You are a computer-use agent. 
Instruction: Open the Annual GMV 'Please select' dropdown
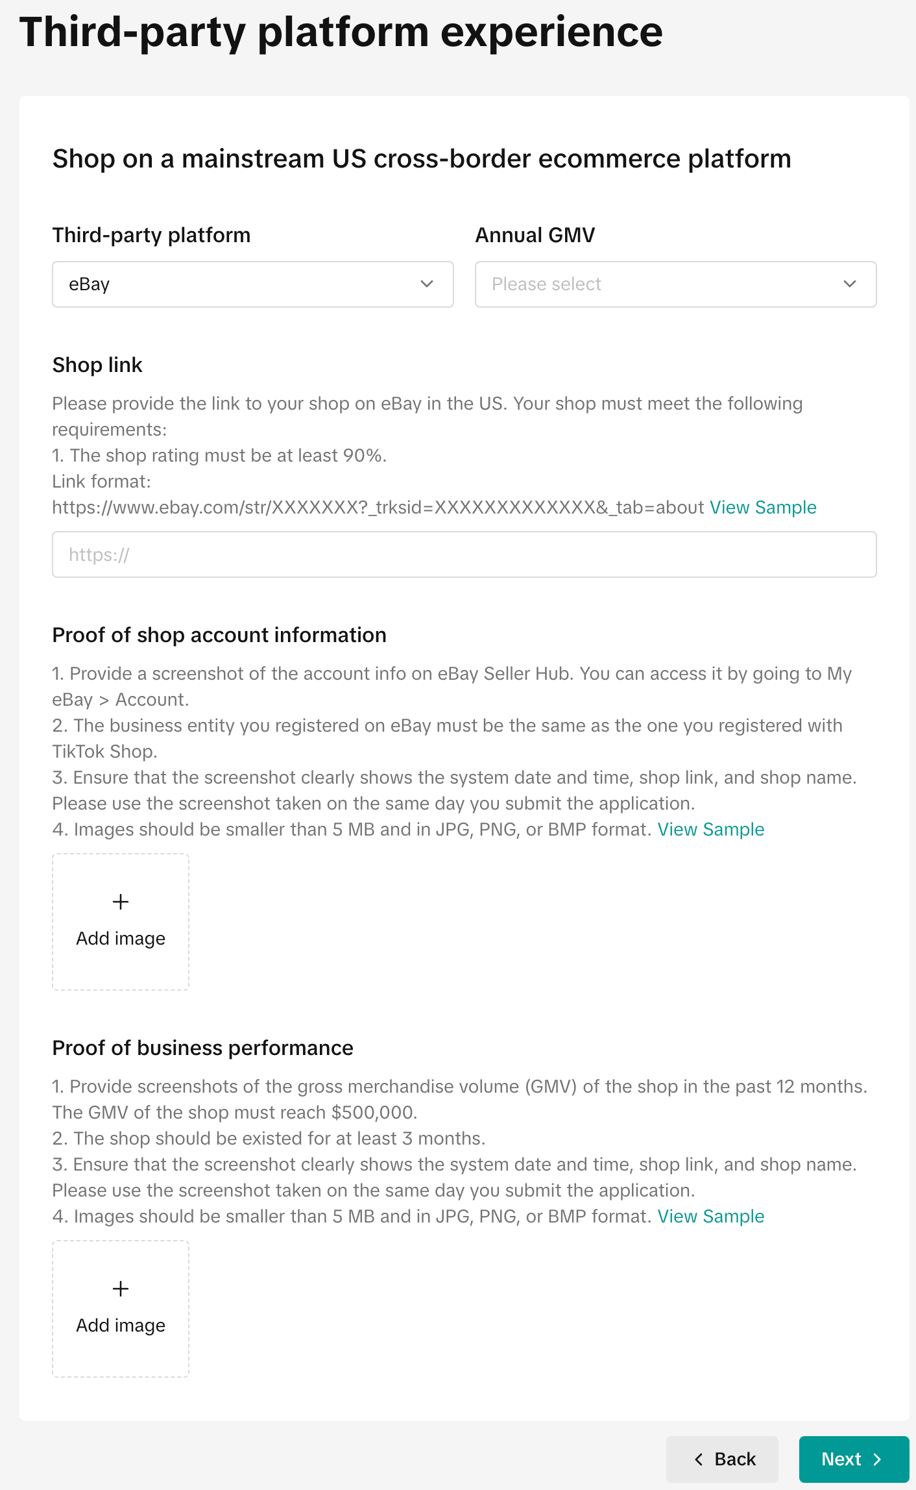click(676, 284)
